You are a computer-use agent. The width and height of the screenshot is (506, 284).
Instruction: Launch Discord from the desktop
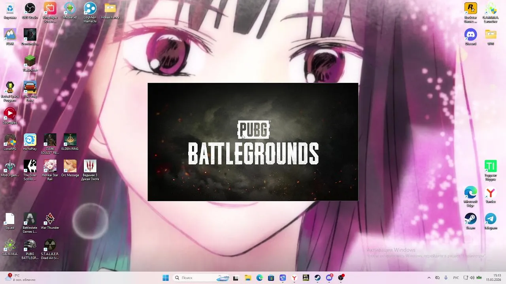pyautogui.click(x=470, y=37)
